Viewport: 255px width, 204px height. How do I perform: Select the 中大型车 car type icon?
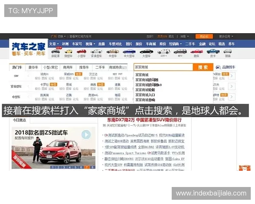(129, 52)
